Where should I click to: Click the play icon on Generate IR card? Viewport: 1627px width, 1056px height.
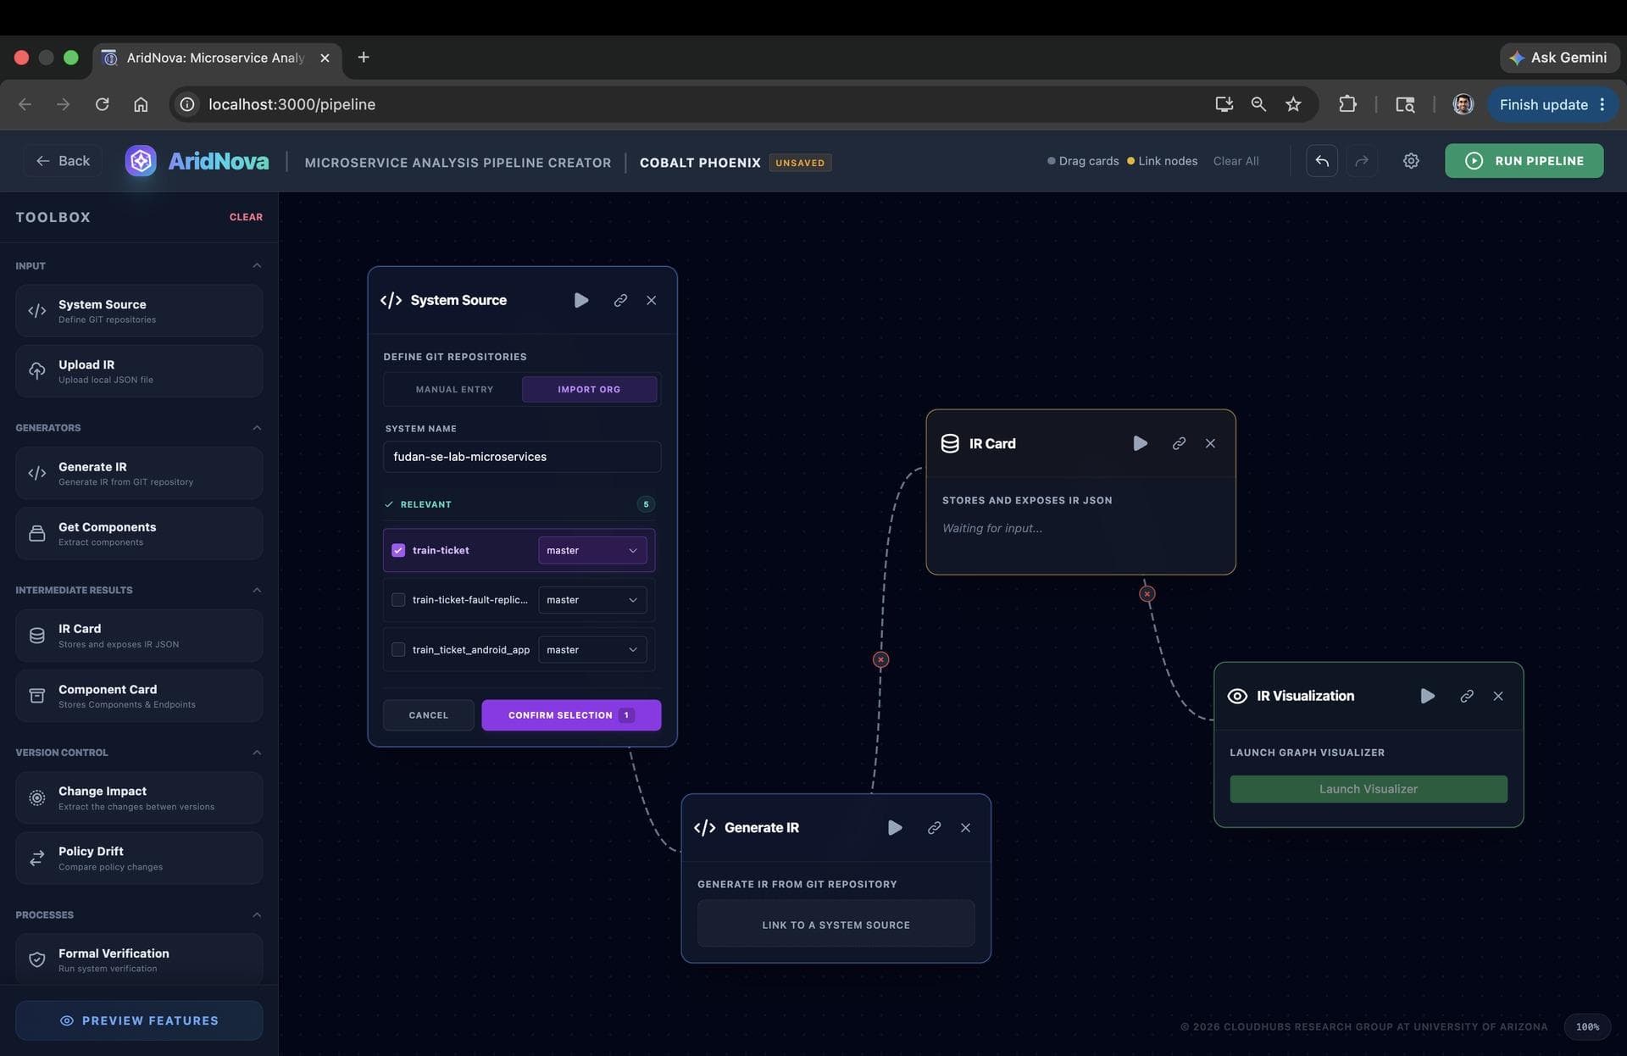point(895,828)
